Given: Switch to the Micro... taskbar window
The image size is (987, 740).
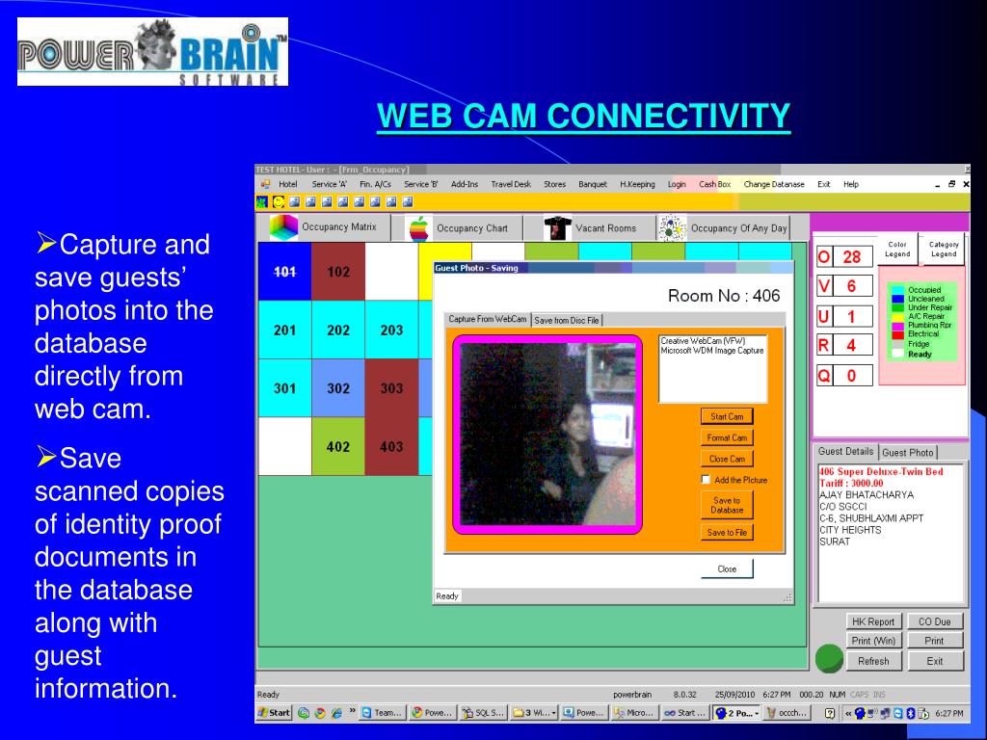Looking at the screenshot, I should click(634, 713).
